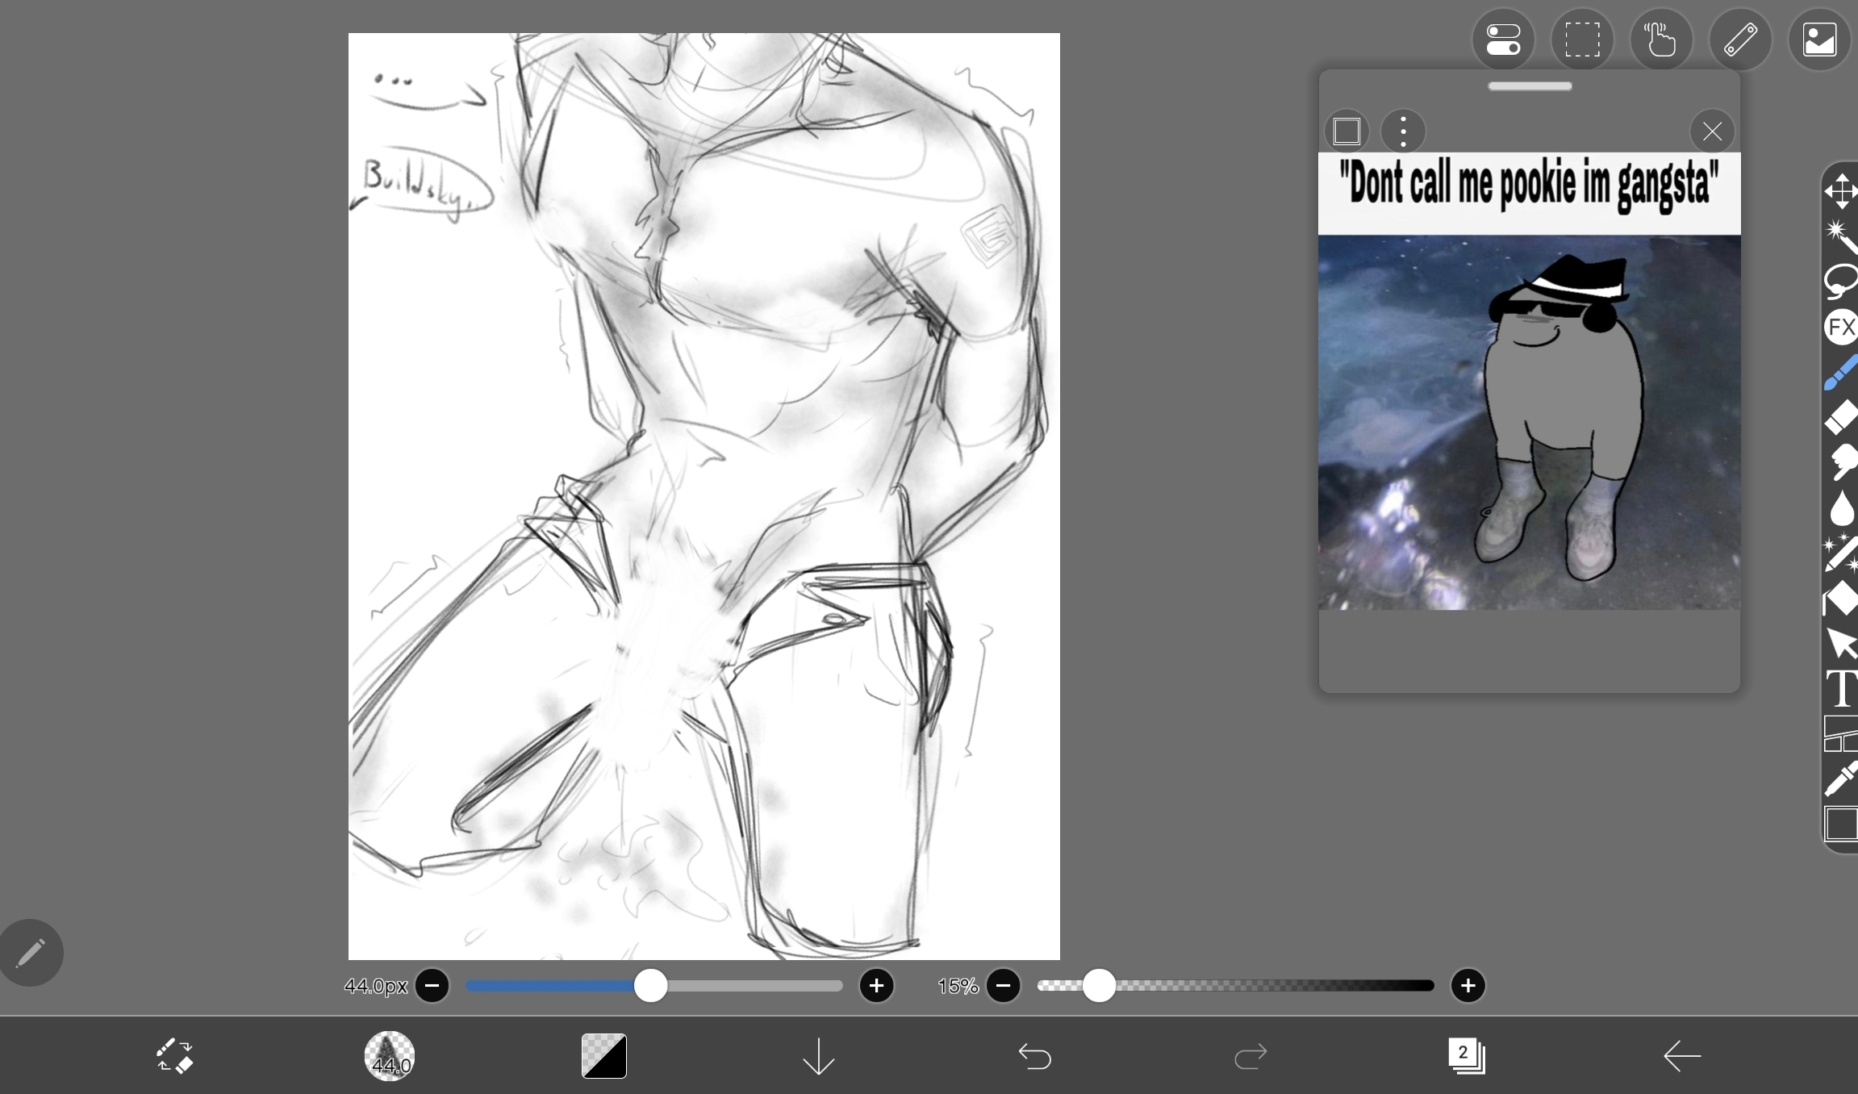
Task: Open the reference window three-dot menu
Action: click(x=1403, y=132)
